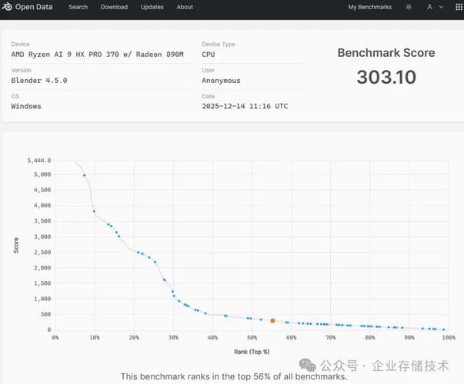Toggle the light/dark theme sun icon
Image resolution: width=464 pixels, height=384 pixels.
tap(408, 7)
